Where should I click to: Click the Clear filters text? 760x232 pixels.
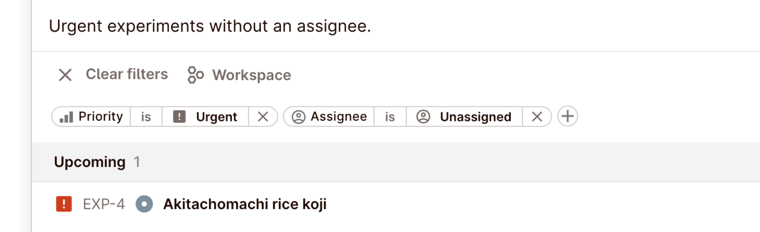127,74
